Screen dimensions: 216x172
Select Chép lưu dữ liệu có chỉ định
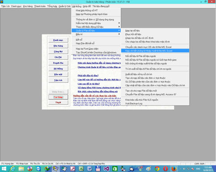click(x=155, y=38)
